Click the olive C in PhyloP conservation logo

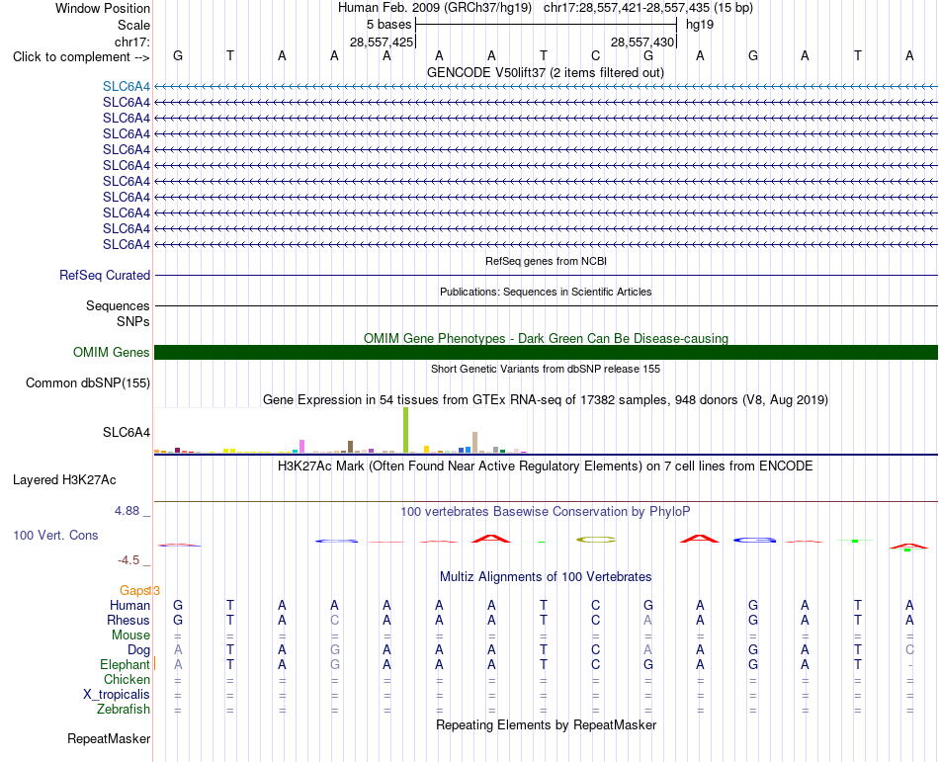[x=596, y=540]
